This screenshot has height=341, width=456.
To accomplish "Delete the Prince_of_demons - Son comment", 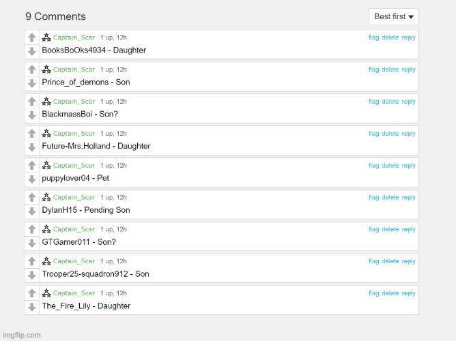I will 390,70.
